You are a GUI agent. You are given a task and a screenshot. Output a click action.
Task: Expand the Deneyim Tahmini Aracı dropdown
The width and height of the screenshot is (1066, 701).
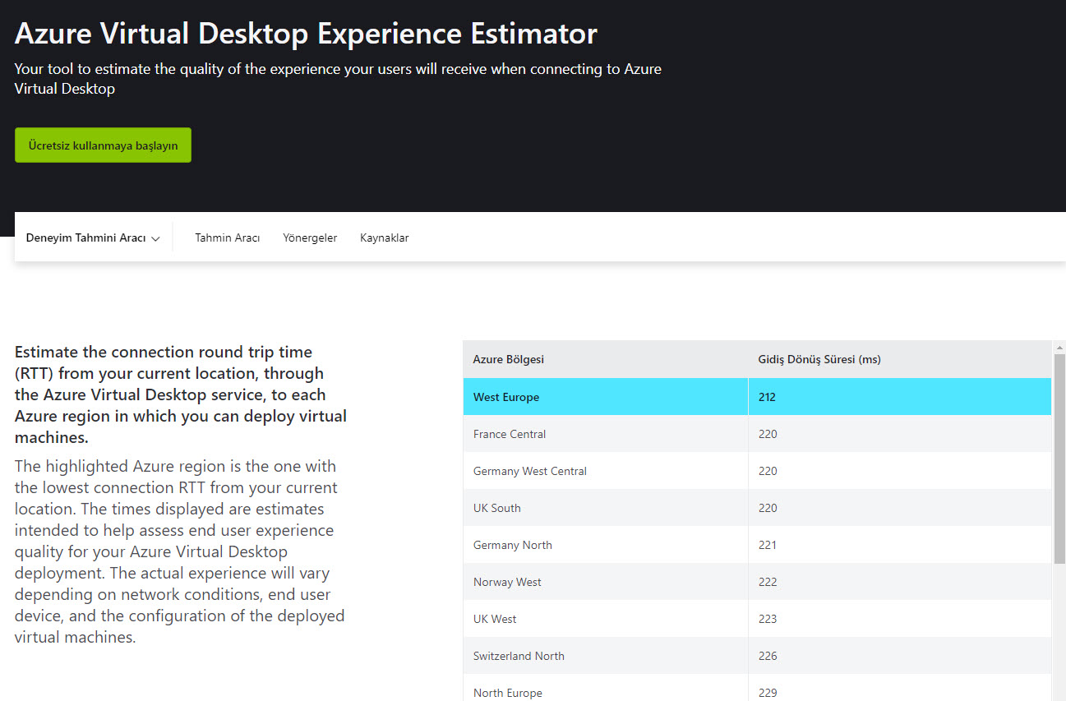[x=93, y=238]
